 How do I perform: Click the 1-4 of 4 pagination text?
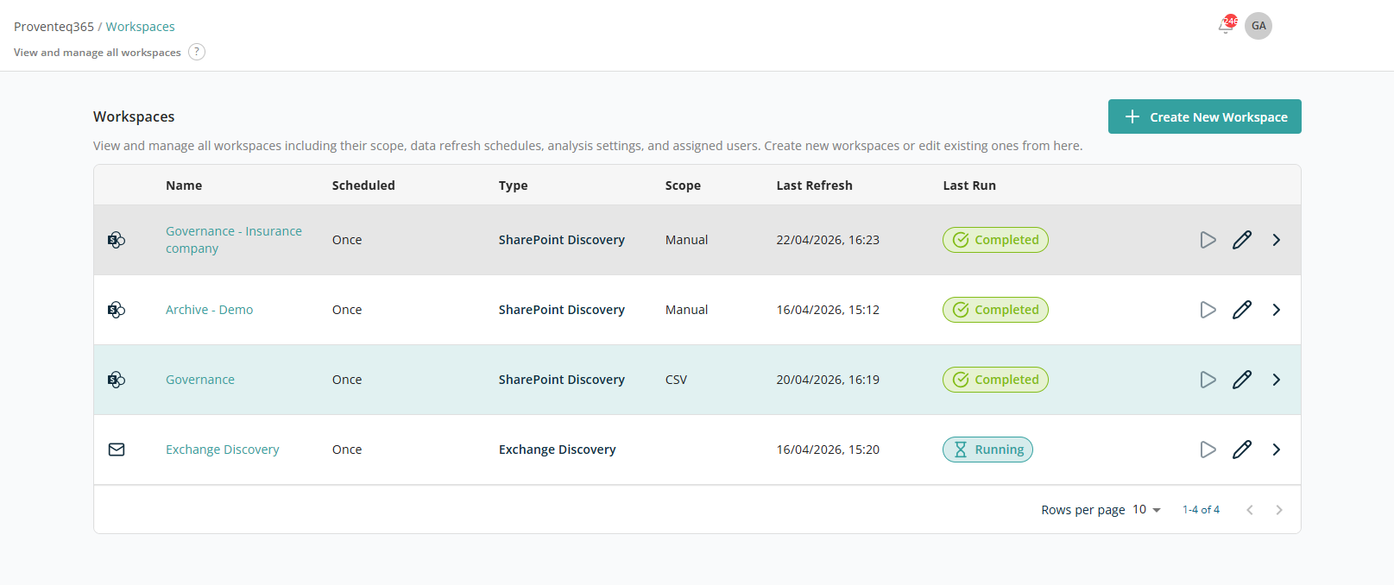point(1201,510)
